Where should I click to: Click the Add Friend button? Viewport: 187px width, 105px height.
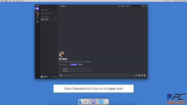click(74, 64)
